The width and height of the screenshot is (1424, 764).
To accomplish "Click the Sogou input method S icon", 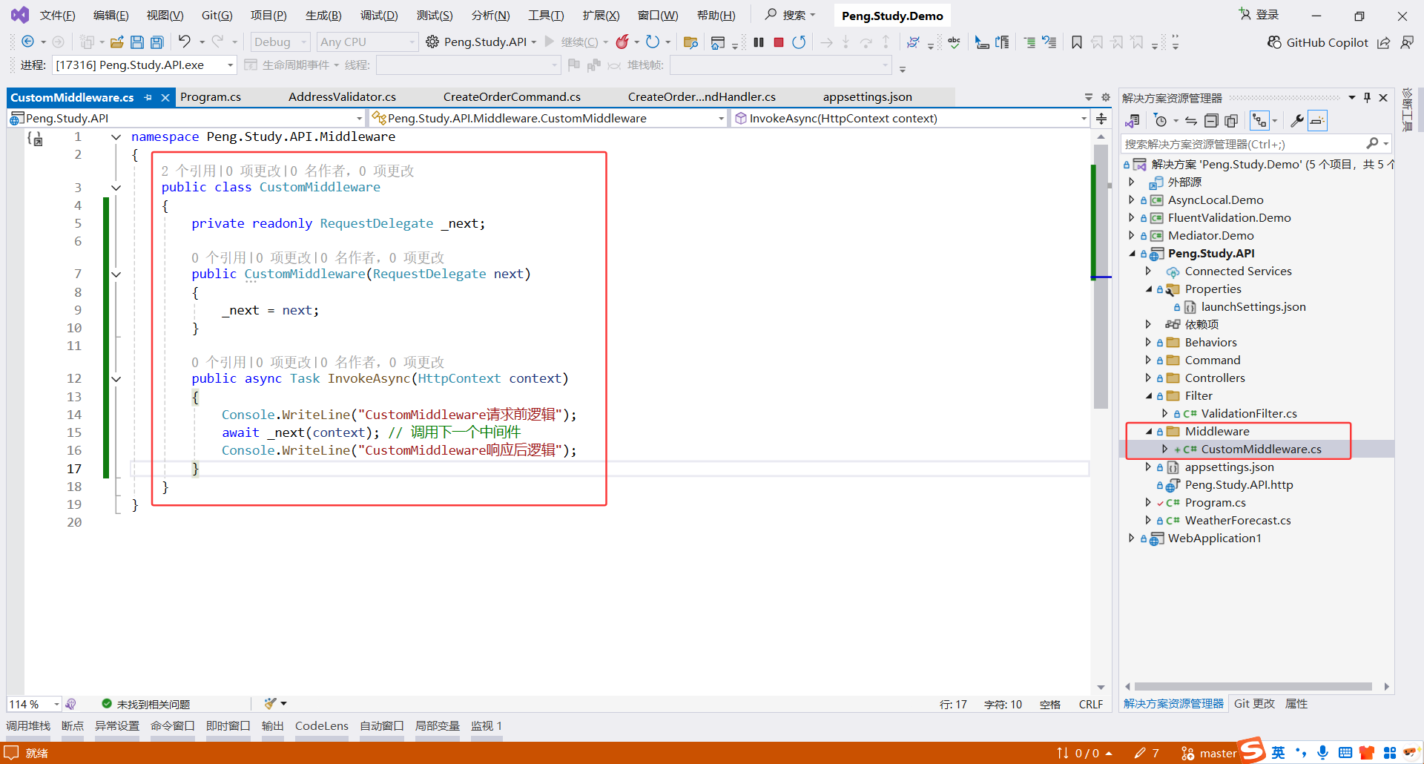I will 1253,750.
